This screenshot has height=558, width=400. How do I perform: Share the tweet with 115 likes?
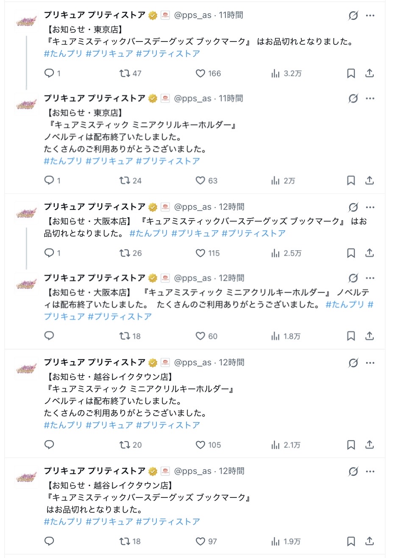tap(369, 253)
